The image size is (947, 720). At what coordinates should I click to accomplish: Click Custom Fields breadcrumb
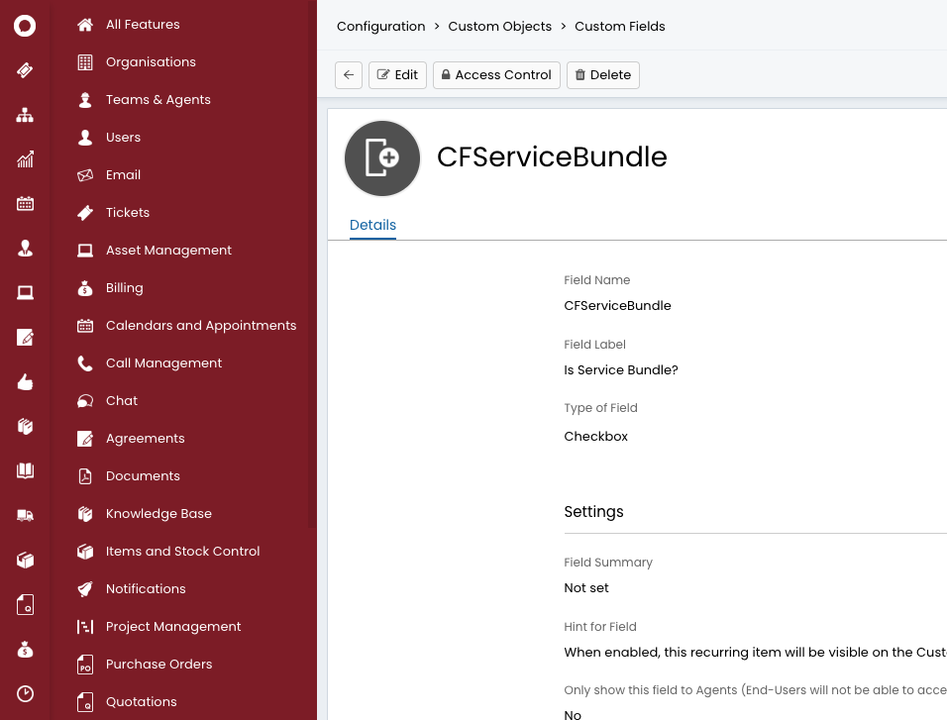pyautogui.click(x=620, y=27)
